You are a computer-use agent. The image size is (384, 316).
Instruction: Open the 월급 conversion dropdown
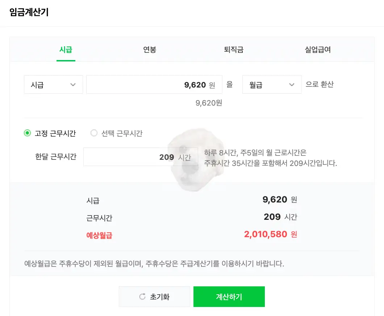(272, 84)
